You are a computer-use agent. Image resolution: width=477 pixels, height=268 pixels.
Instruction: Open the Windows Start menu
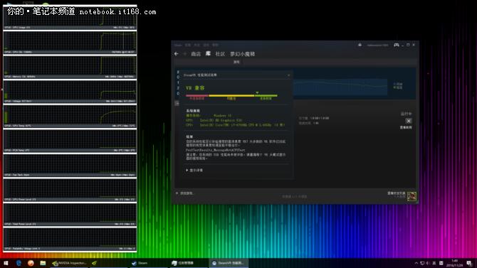(x=6, y=263)
